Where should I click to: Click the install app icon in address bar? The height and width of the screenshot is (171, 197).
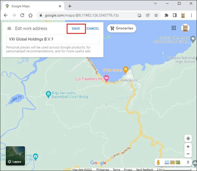tap(139, 15)
